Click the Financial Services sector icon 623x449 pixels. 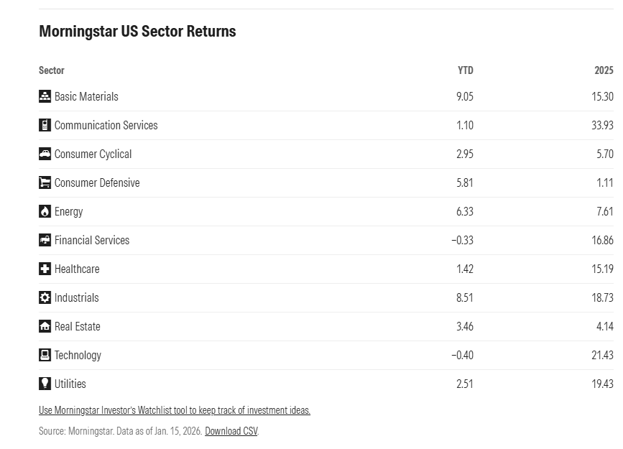pos(45,240)
